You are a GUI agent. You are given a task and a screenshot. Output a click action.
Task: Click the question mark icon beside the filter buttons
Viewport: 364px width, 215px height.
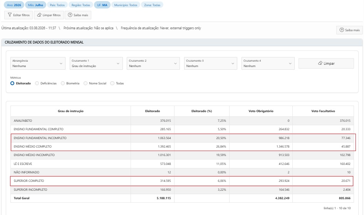click(70, 15)
